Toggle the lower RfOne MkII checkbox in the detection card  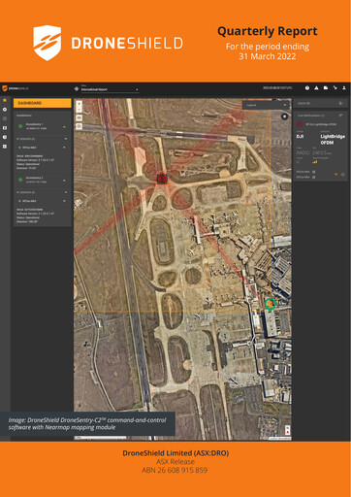coord(313,178)
